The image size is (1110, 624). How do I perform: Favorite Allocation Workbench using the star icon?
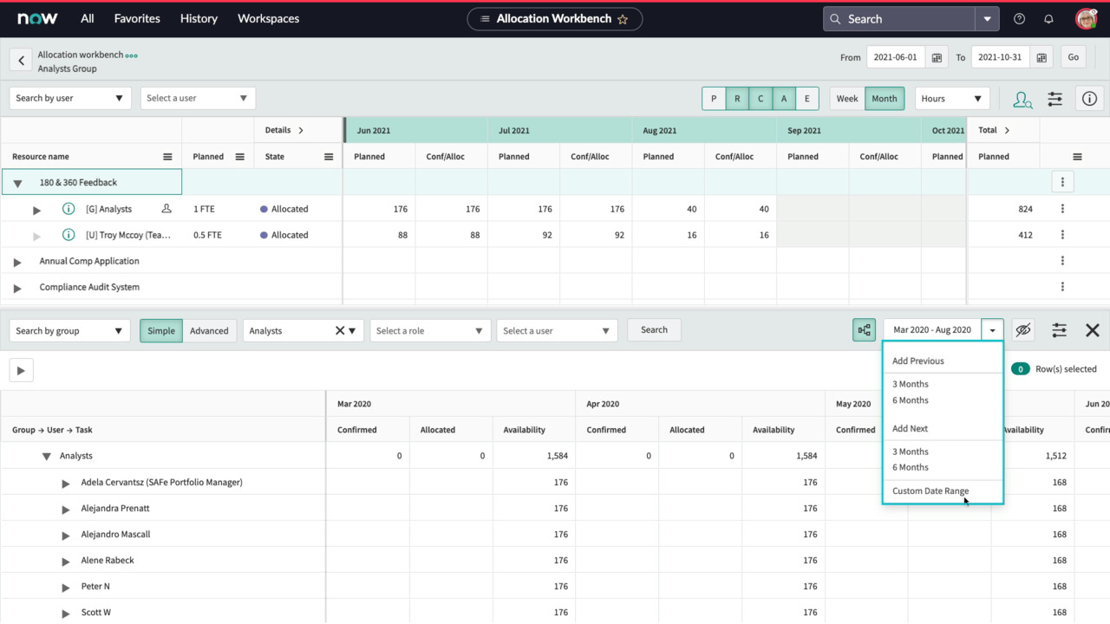624,18
